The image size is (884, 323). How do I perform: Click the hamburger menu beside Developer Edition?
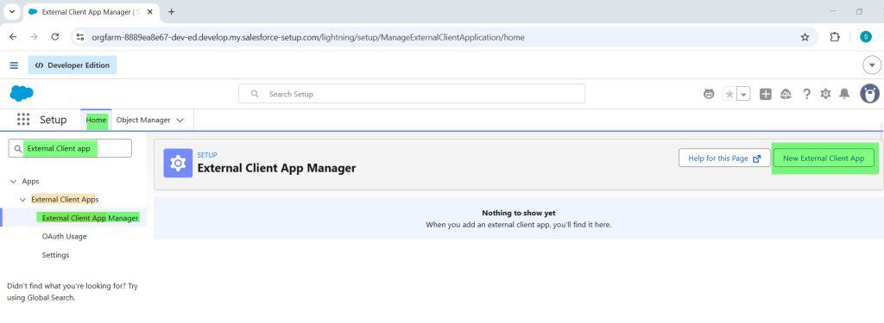(x=14, y=65)
